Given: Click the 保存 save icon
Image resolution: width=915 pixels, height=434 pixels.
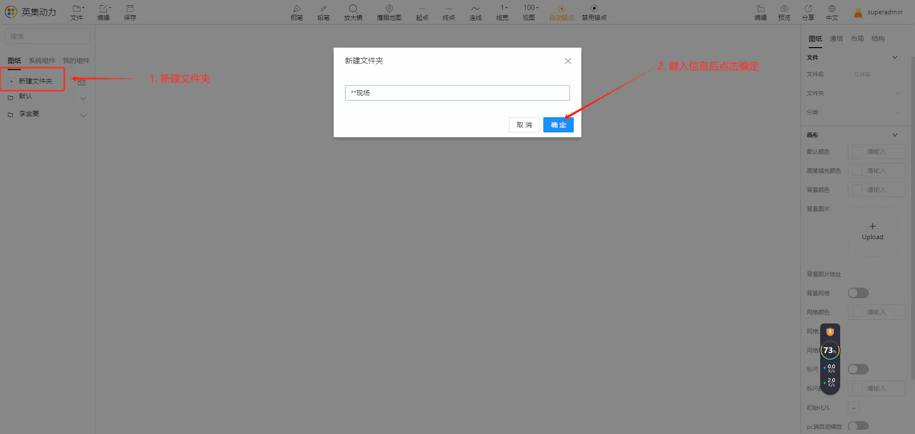Looking at the screenshot, I should point(130,12).
